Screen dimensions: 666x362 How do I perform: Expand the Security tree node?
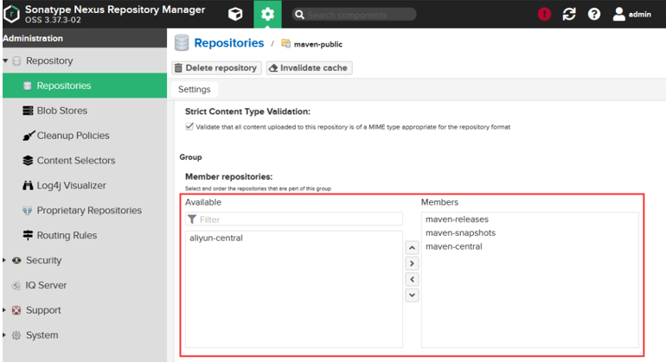tap(4, 260)
